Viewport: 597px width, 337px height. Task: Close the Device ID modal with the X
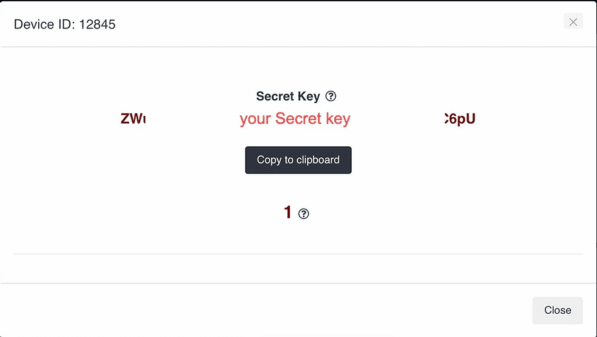573,22
